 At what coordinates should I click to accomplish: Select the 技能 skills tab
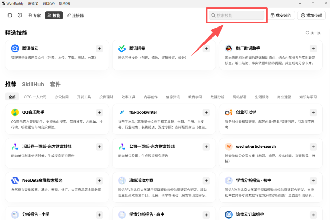(54, 15)
